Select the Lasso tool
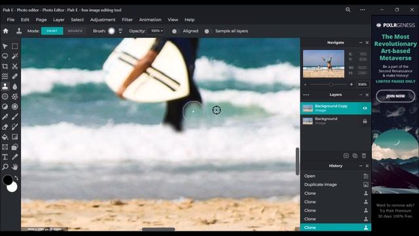Image resolution: width=419 pixels, height=236 pixels. coord(5,56)
